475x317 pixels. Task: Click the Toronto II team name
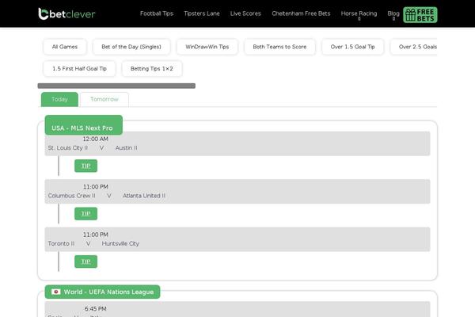coord(61,243)
